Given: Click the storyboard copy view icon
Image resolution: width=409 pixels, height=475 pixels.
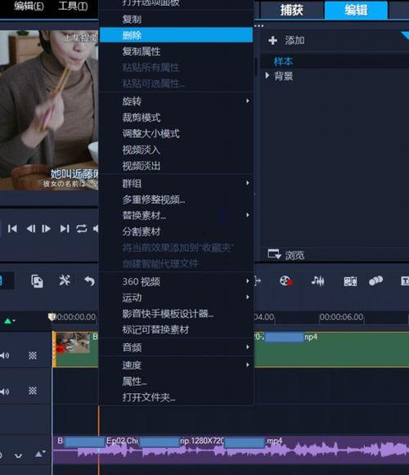Looking at the screenshot, I should pyautogui.click(x=37, y=281).
